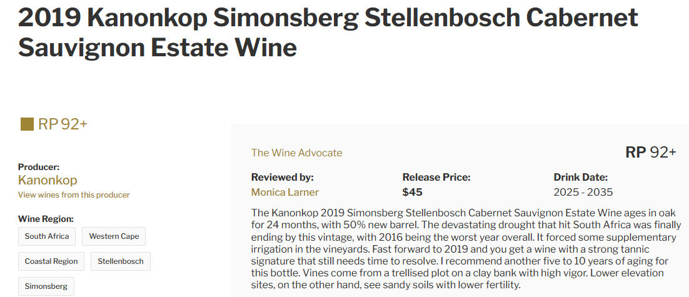Viewport: 689px width, 297px height.
Task: Click the Reviewed by label
Action: 283,177
